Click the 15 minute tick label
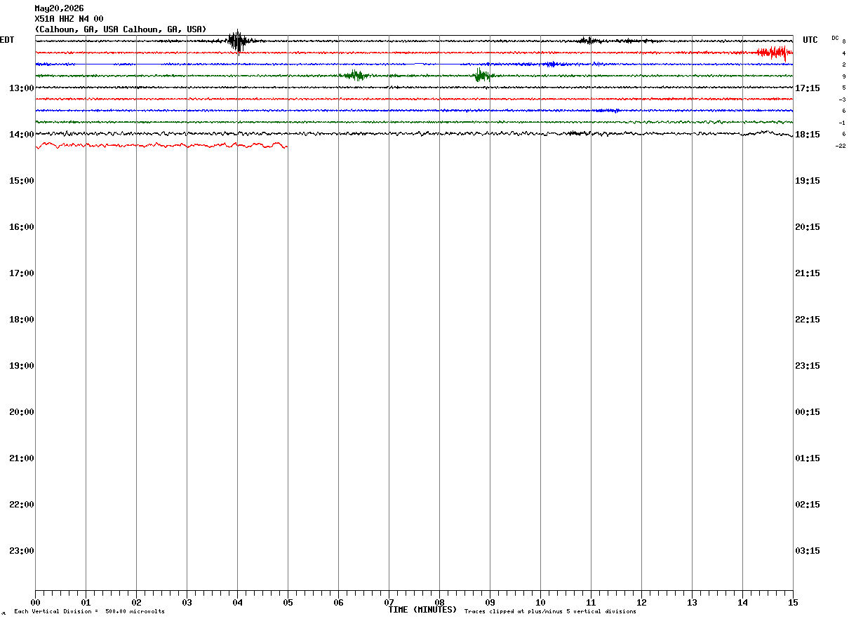The height and width of the screenshot is (621, 849). (x=793, y=602)
